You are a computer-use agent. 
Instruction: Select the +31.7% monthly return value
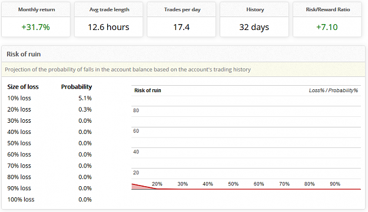tap(36, 27)
